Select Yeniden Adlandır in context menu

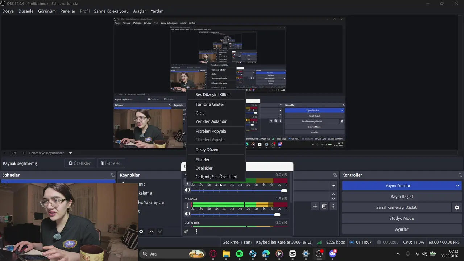click(211, 121)
